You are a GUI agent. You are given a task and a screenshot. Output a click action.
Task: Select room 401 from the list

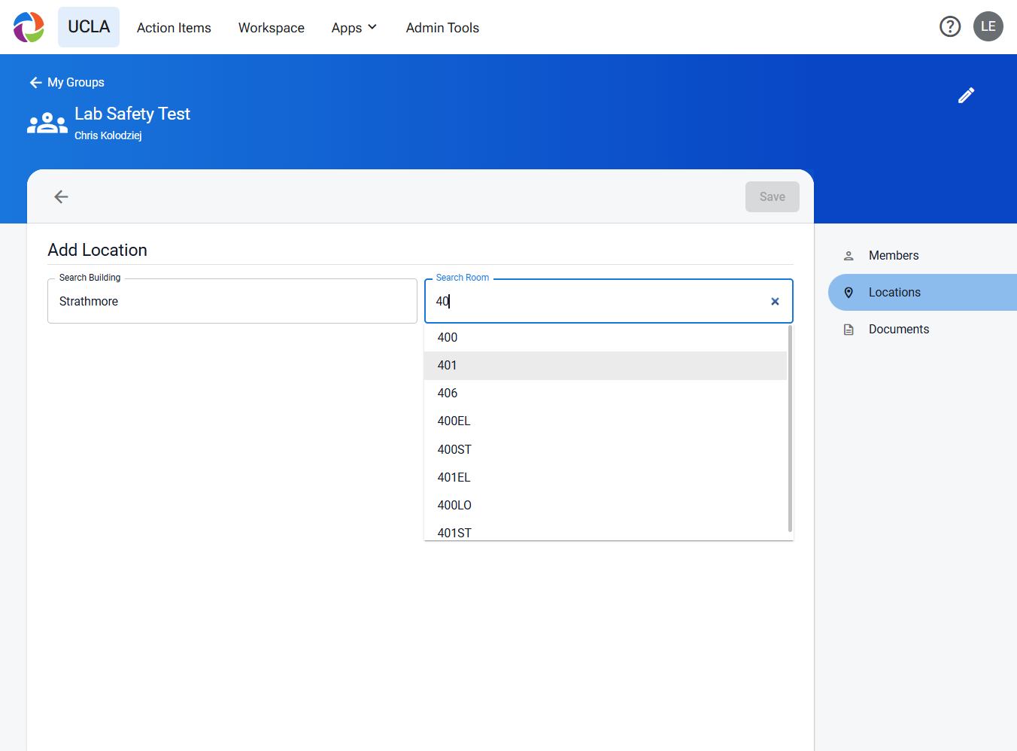point(606,365)
